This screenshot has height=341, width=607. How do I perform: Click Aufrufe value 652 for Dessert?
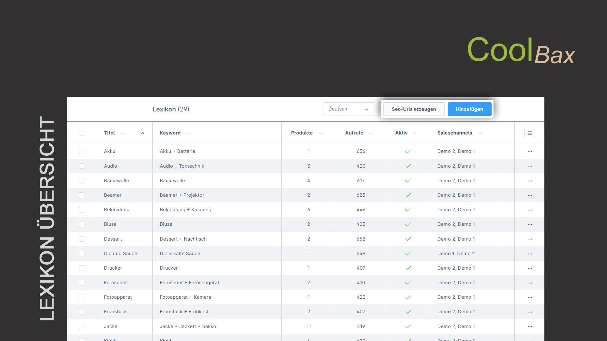pyautogui.click(x=361, y=239)
